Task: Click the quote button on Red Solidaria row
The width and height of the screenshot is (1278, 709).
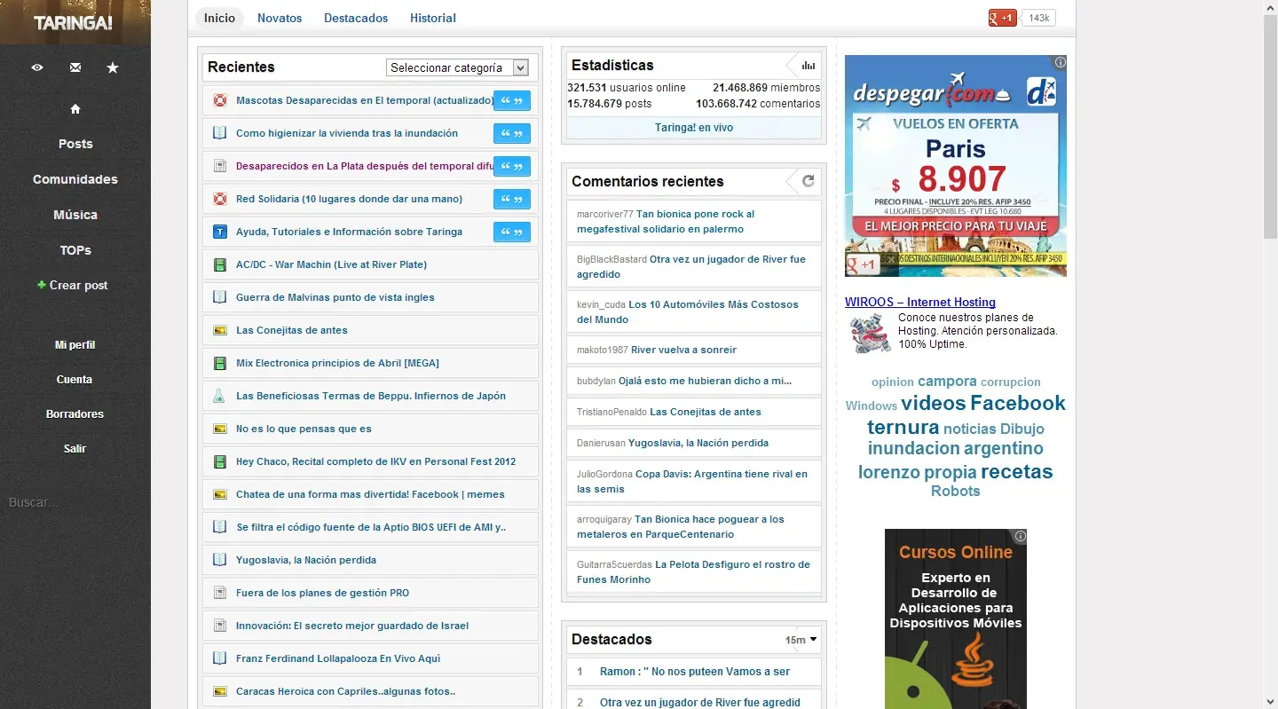Action: (x=512, y=199)
